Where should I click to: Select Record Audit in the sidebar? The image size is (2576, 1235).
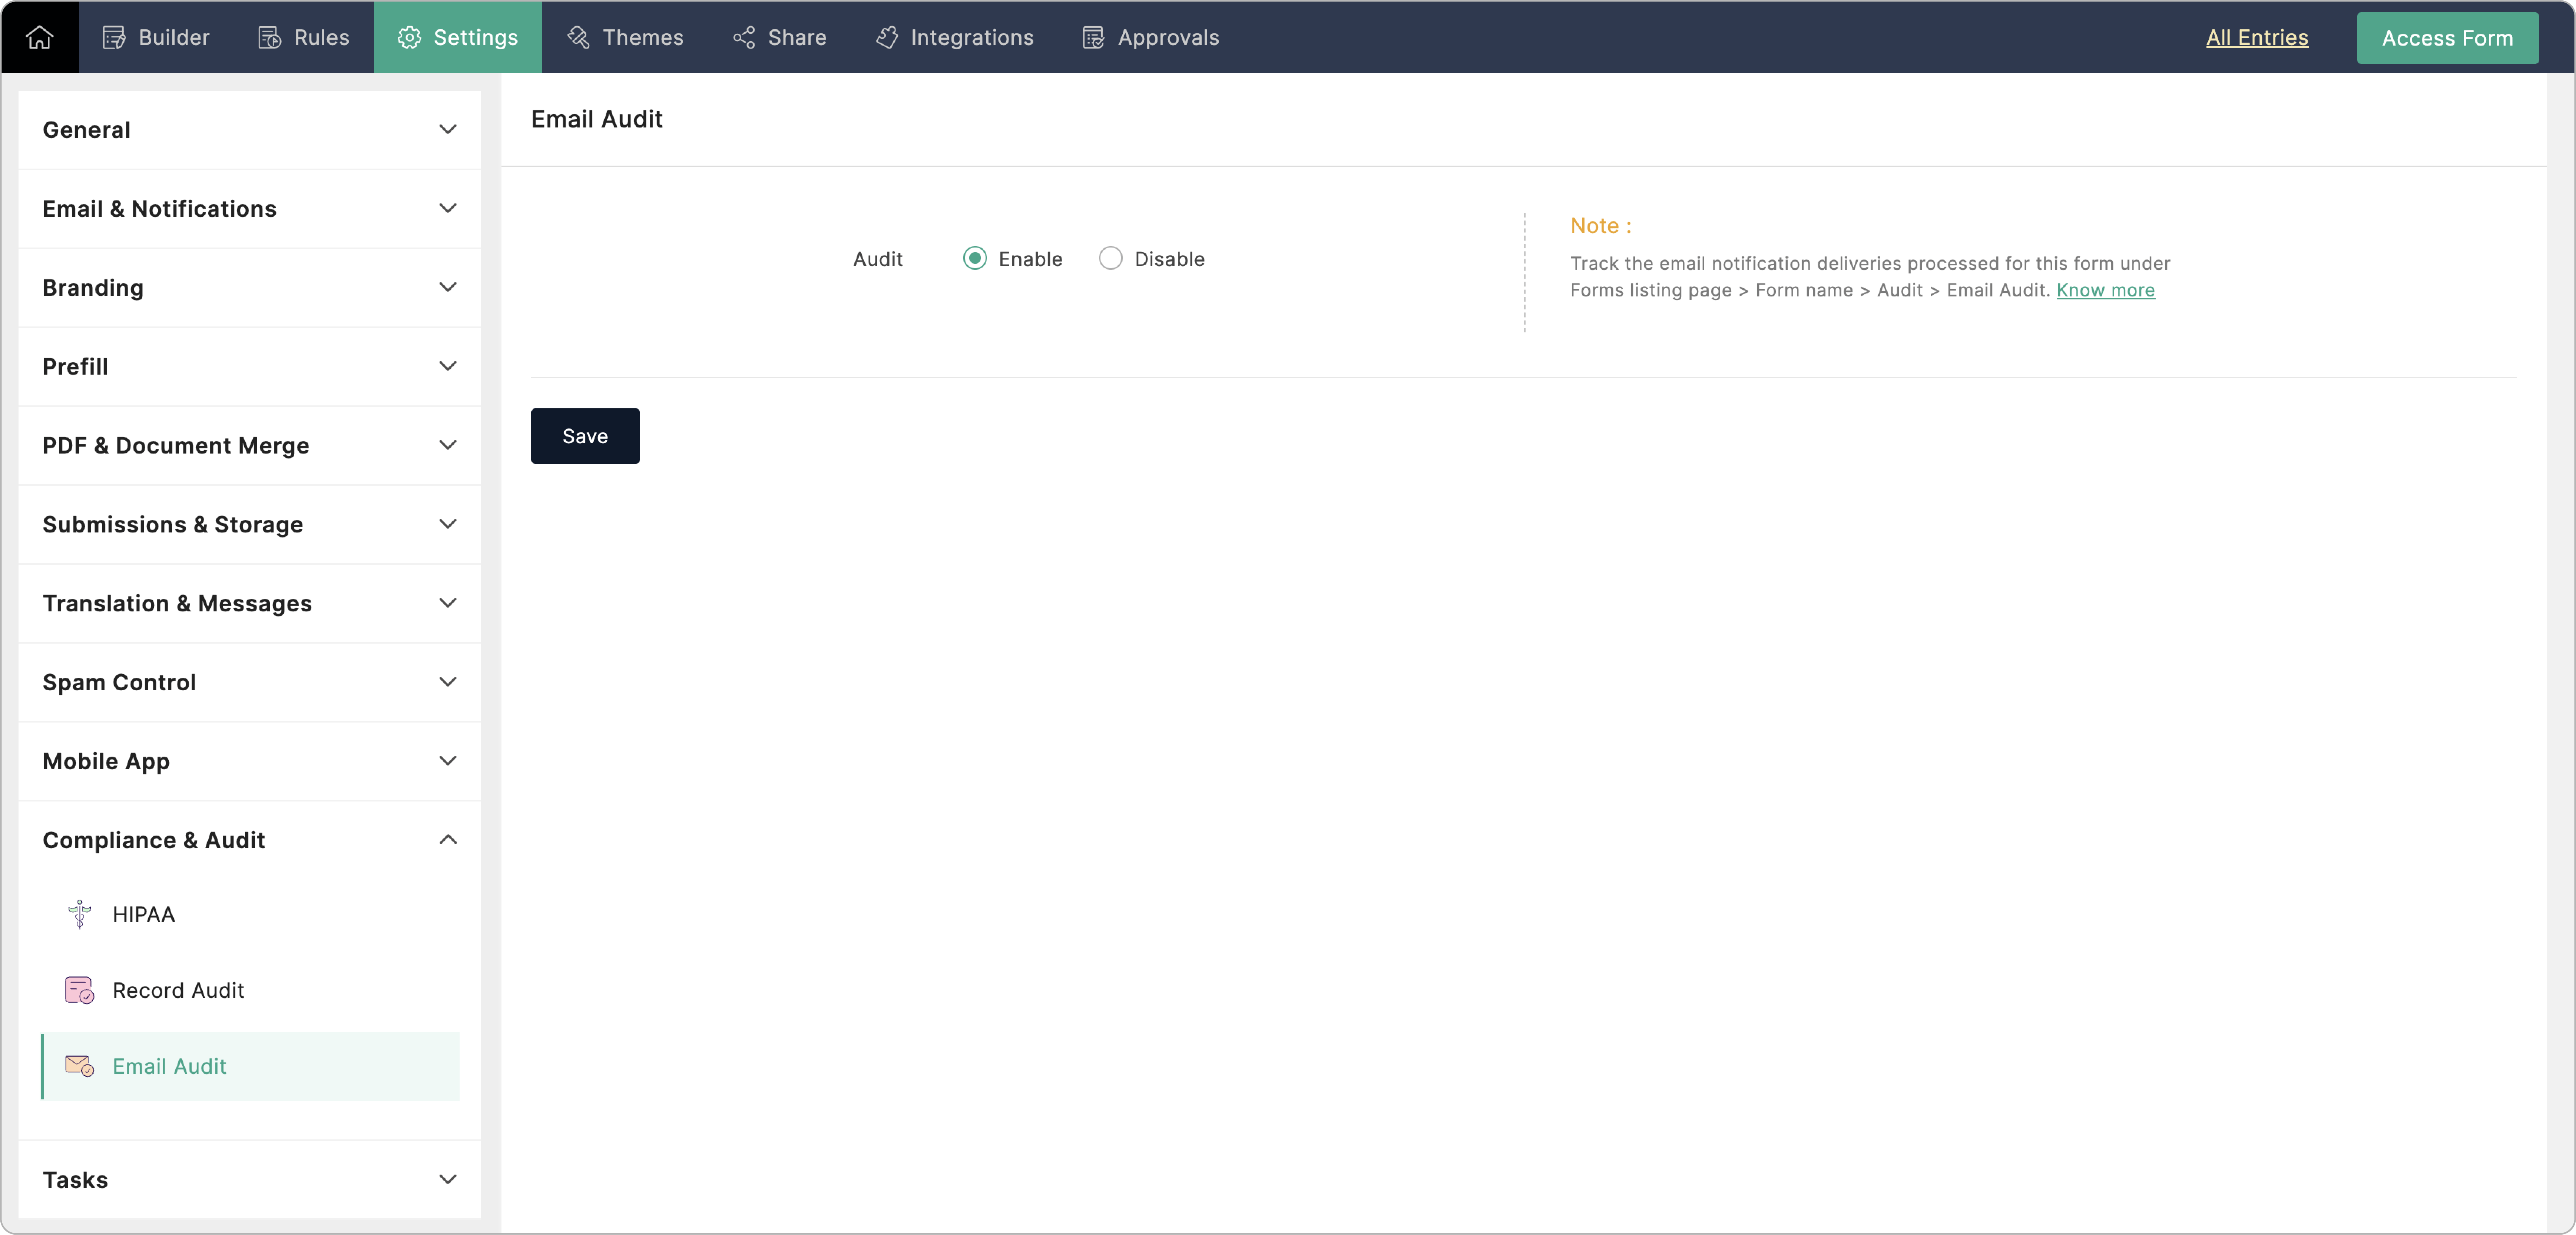point(250,990)
